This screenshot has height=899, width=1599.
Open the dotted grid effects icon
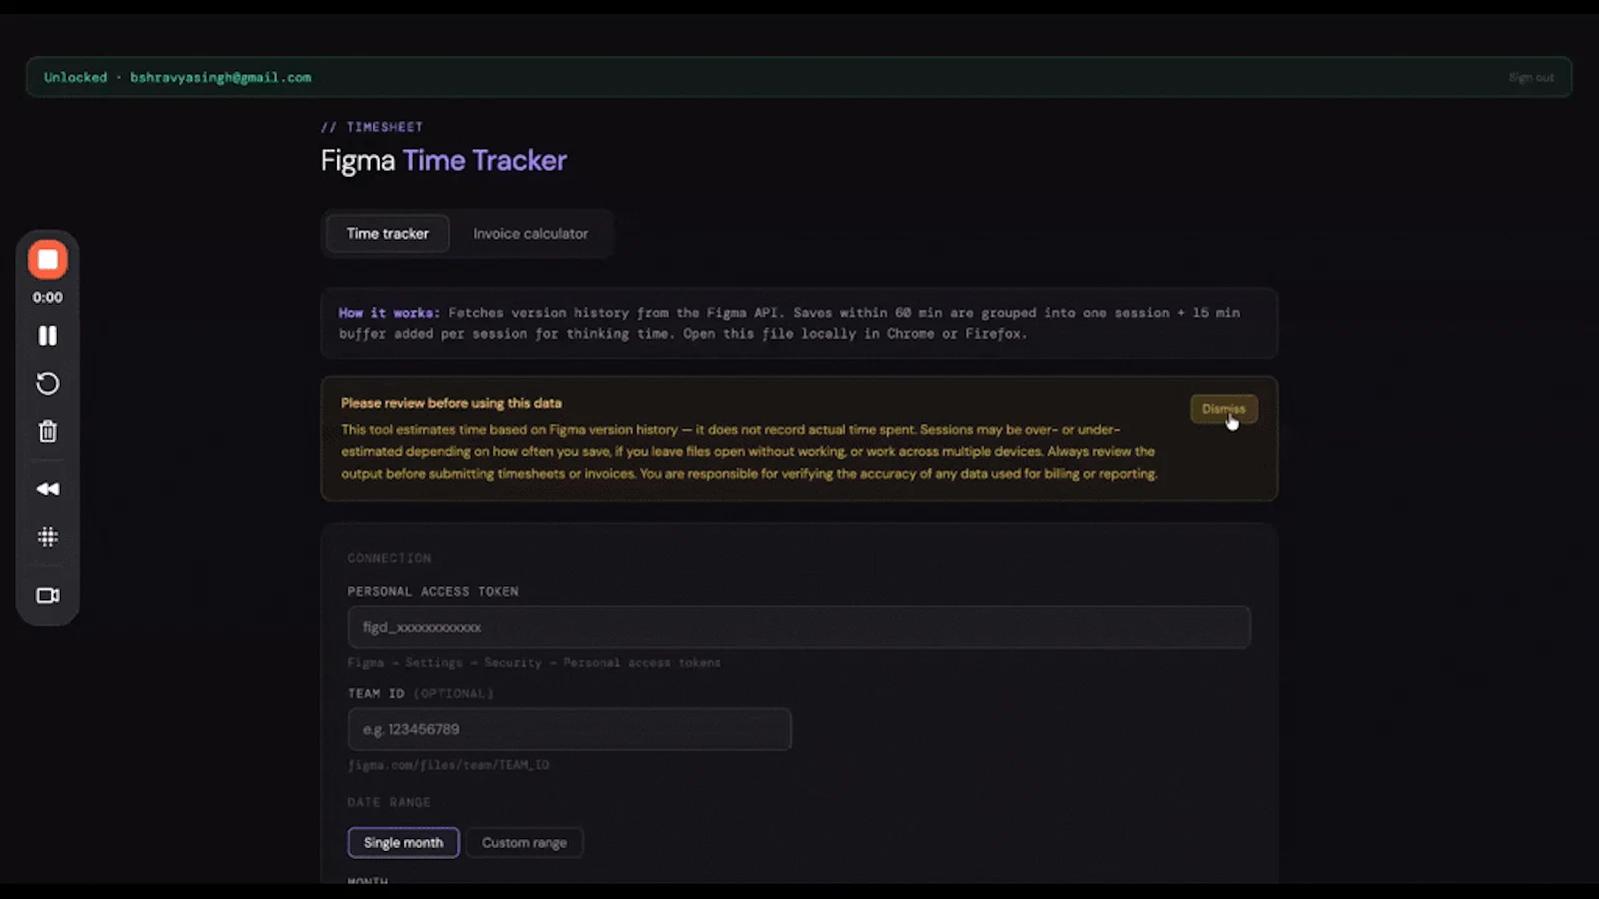coord(47,537)
